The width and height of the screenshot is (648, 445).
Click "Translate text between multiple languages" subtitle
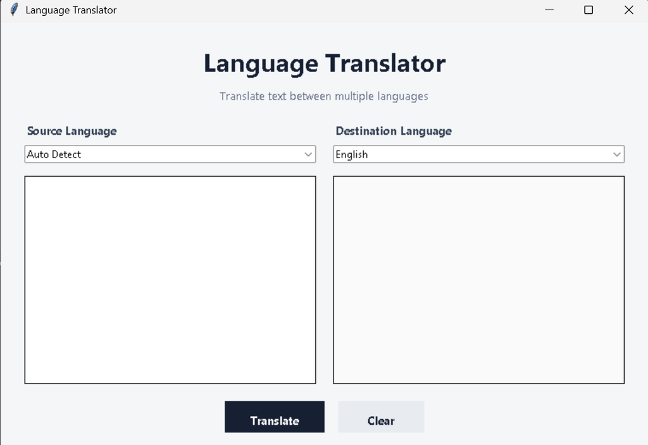click(x=323, y=96)
